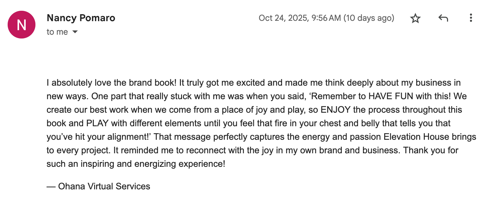
Task: Click the reply arrow icon
Action: click(443, 18)
